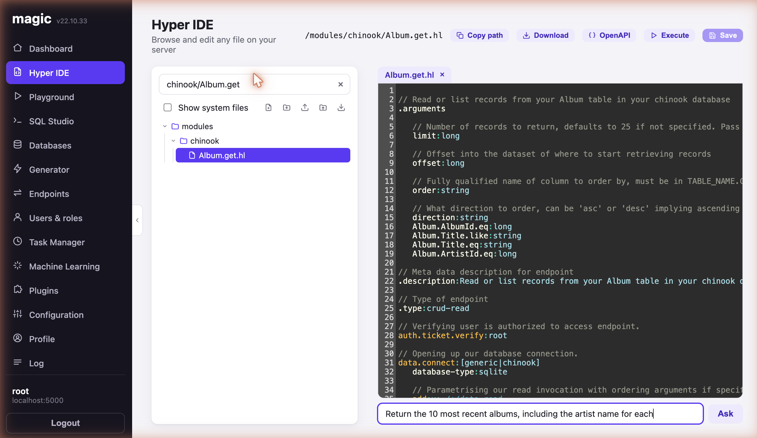
Task: Enable Show system files checkbox
Action: point(168,108)
